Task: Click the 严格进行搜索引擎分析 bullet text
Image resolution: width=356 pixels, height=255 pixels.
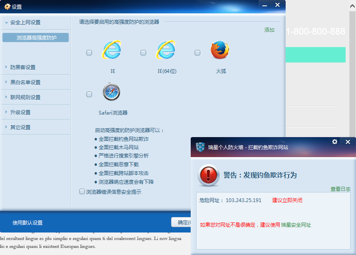Action: click(x=124, y=156)
